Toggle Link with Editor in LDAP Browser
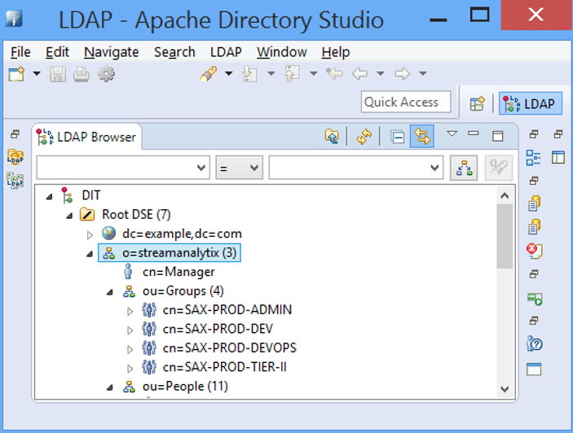The height and width of the screenshot is (433, 573). (421, 137)
